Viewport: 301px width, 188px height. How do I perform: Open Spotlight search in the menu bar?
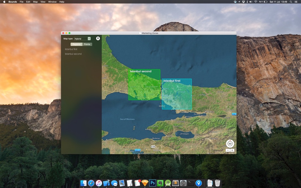[291, 2]
